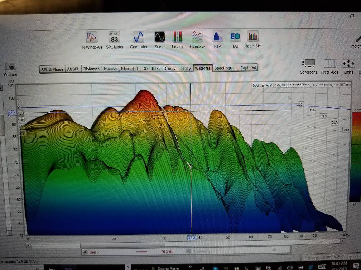Switch to the RT60 tab

(156, 69)
